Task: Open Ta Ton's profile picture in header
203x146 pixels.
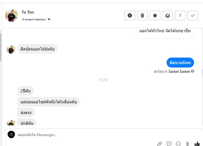Action: point(12,15)
